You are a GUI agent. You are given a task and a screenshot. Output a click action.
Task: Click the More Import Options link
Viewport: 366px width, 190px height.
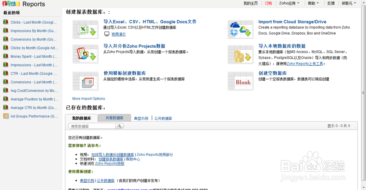coord(89,98)
